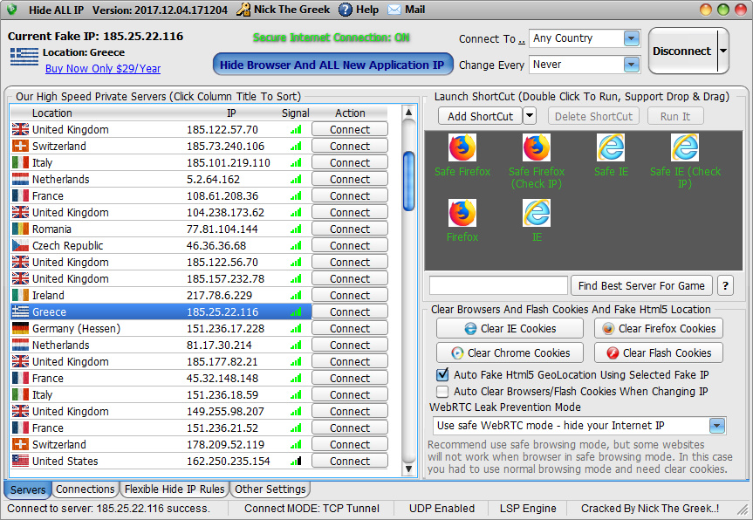Image resolution: width=753 pixels, height=520 pixels.
Task: Click the Clear IE Cookies button
Action: pos(510,328)
